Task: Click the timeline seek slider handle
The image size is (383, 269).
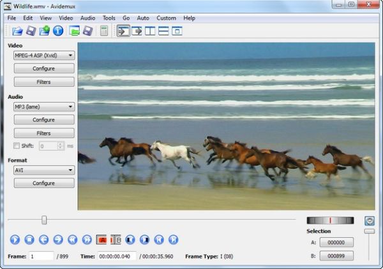Action: coord(44,220)
